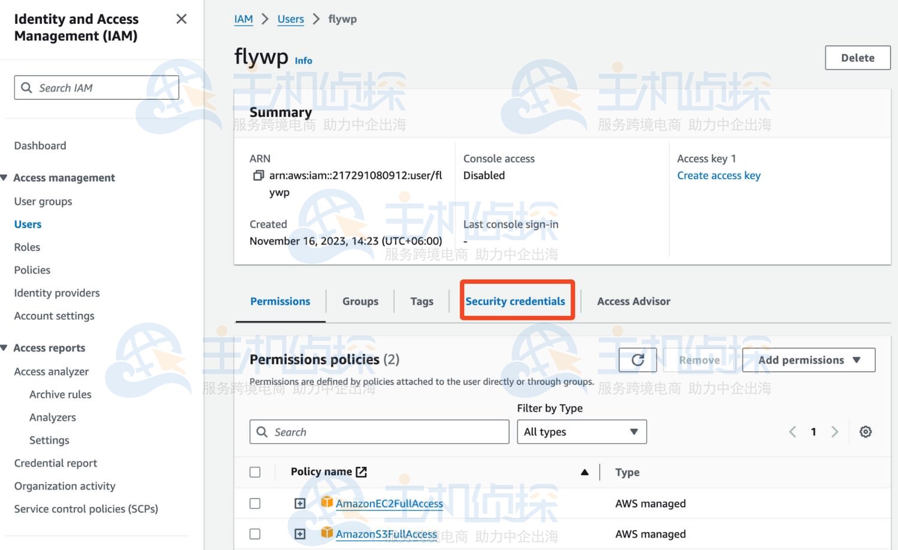The width and height of the screenshot is (898, 550).
Task: Expand the AmazonS3FullAccess policy details
Action: coord(300,534)
